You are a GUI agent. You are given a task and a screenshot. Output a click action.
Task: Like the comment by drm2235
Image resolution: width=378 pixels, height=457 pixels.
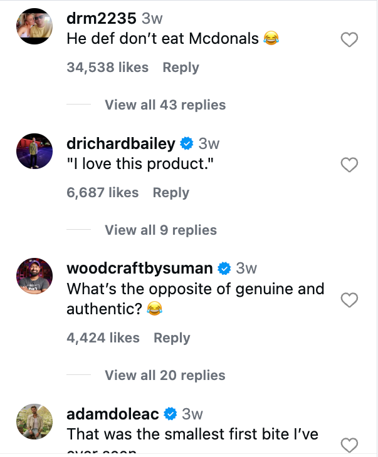tap(349, 41)
